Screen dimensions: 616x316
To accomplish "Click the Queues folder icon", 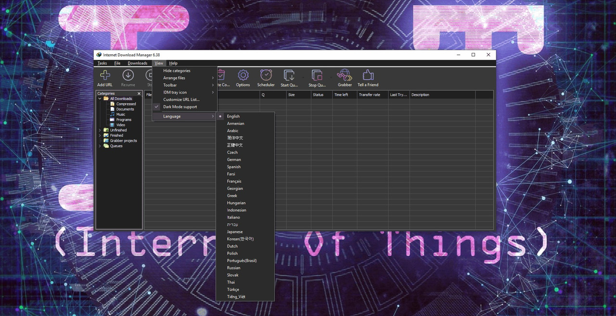I will (106, 146).
